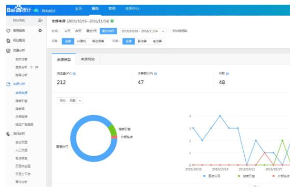Click the 来源分析 pie icon
Screen dimensions: 290x192
point(8,84)
